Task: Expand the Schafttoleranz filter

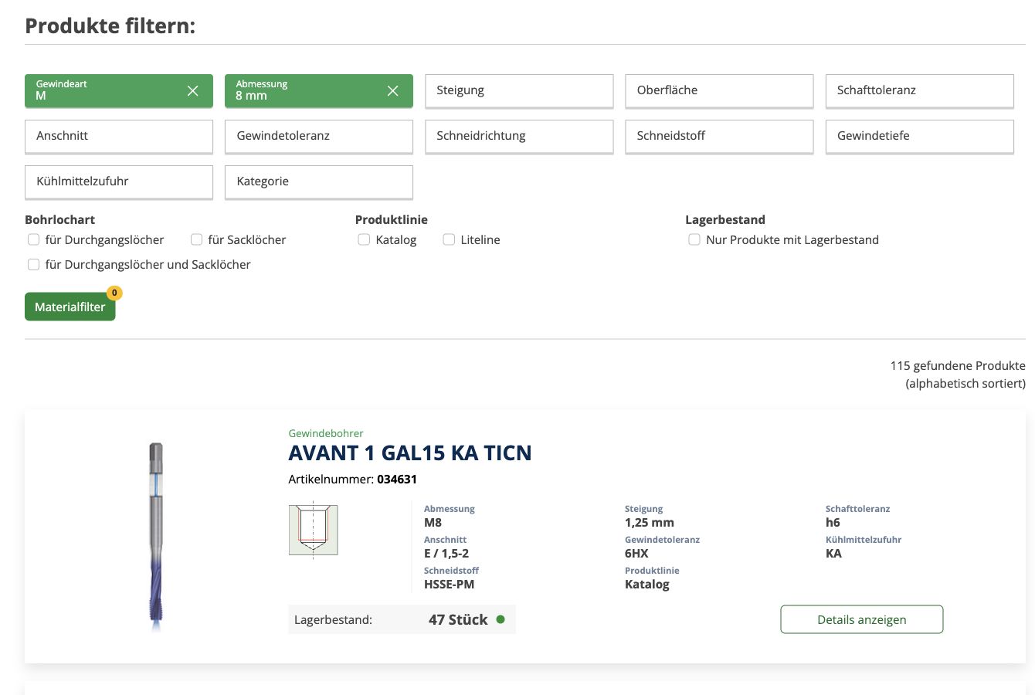Action: tap(919, 90)
